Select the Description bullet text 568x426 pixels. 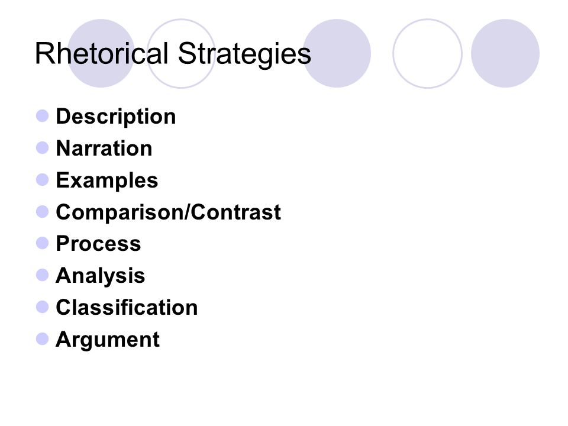(x=115, y=117)
